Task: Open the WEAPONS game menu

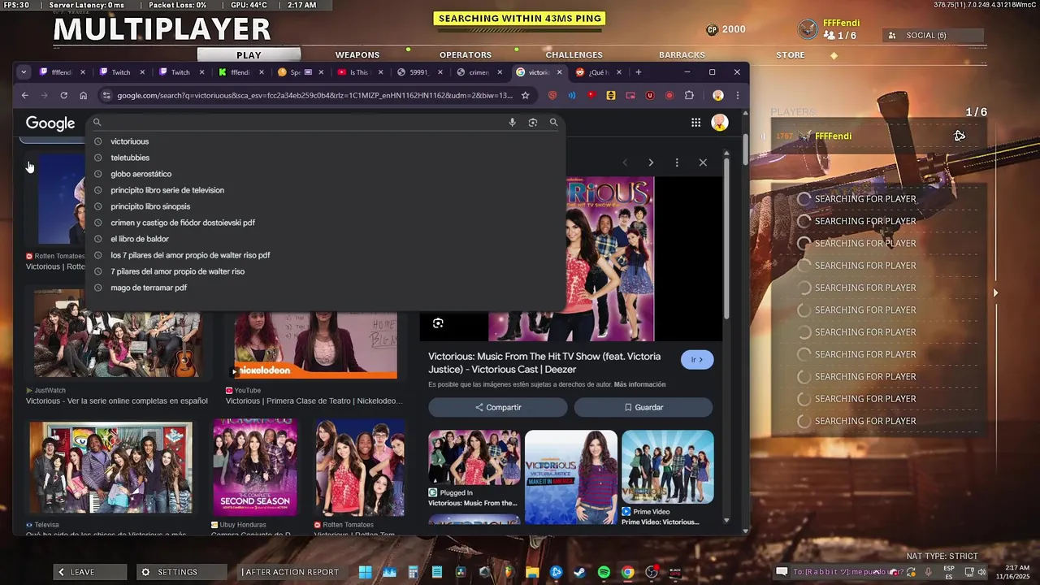Action: click(x=357, y=54)
